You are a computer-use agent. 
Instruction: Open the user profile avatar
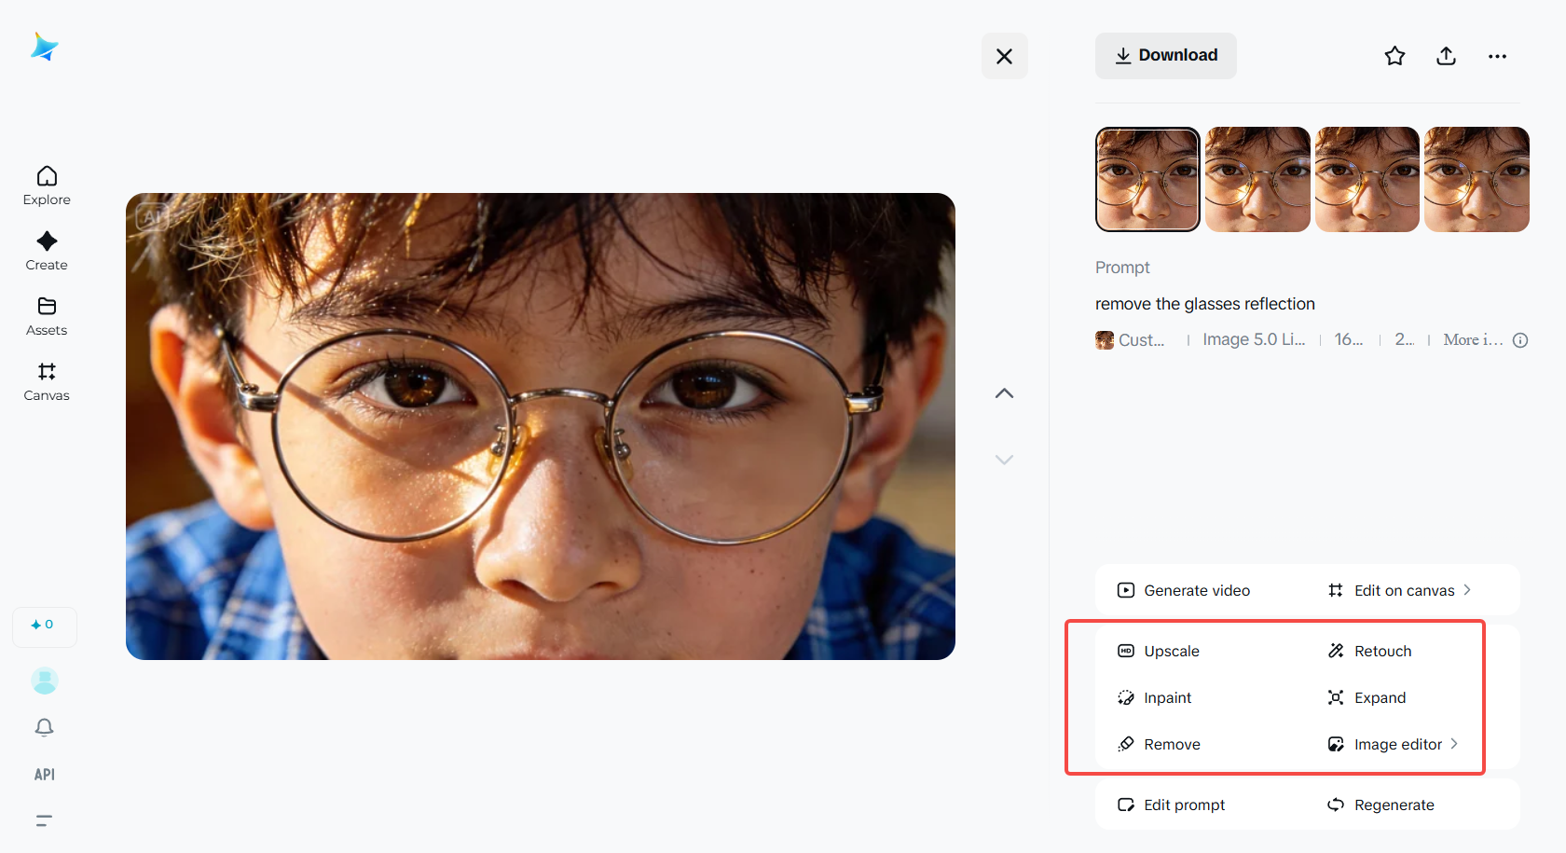(45, 681)
